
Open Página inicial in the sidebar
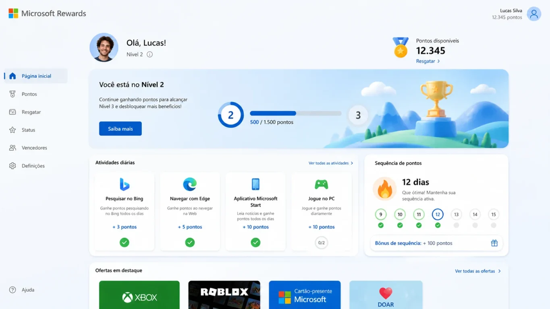(x=36, y=76)
